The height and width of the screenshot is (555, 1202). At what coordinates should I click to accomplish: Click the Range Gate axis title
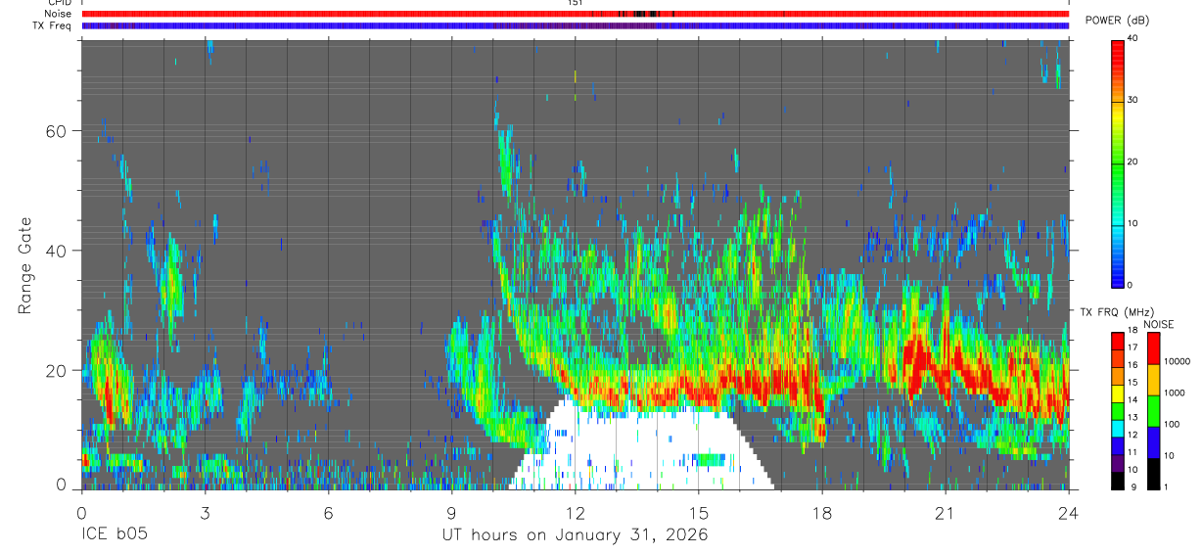point(24,264)
